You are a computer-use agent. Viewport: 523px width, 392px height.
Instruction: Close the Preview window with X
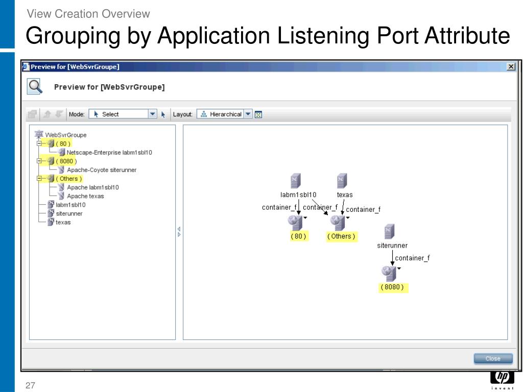pos(511,67)
